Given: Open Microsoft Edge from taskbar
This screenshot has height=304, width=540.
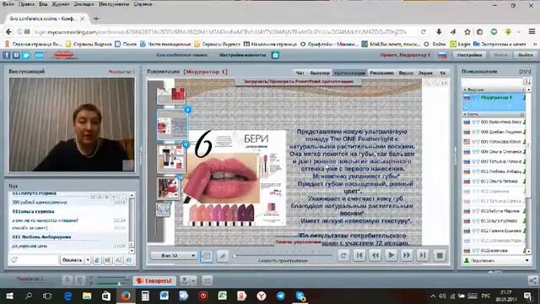Looking at the screenshot, I should click(67, 296).
